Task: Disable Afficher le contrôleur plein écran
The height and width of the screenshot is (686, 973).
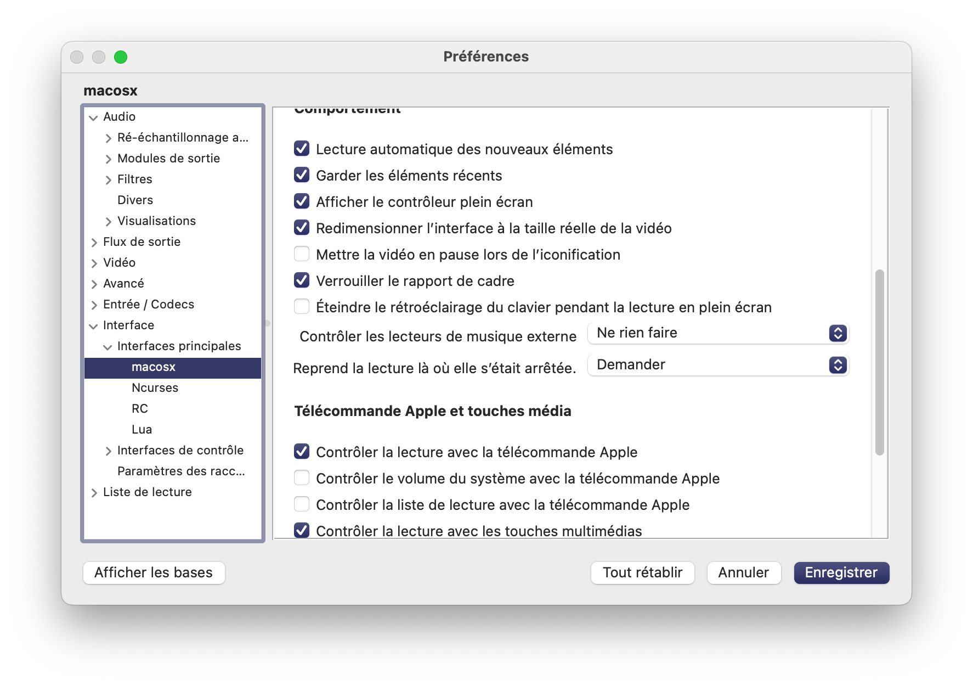Action: coord(302,201)
